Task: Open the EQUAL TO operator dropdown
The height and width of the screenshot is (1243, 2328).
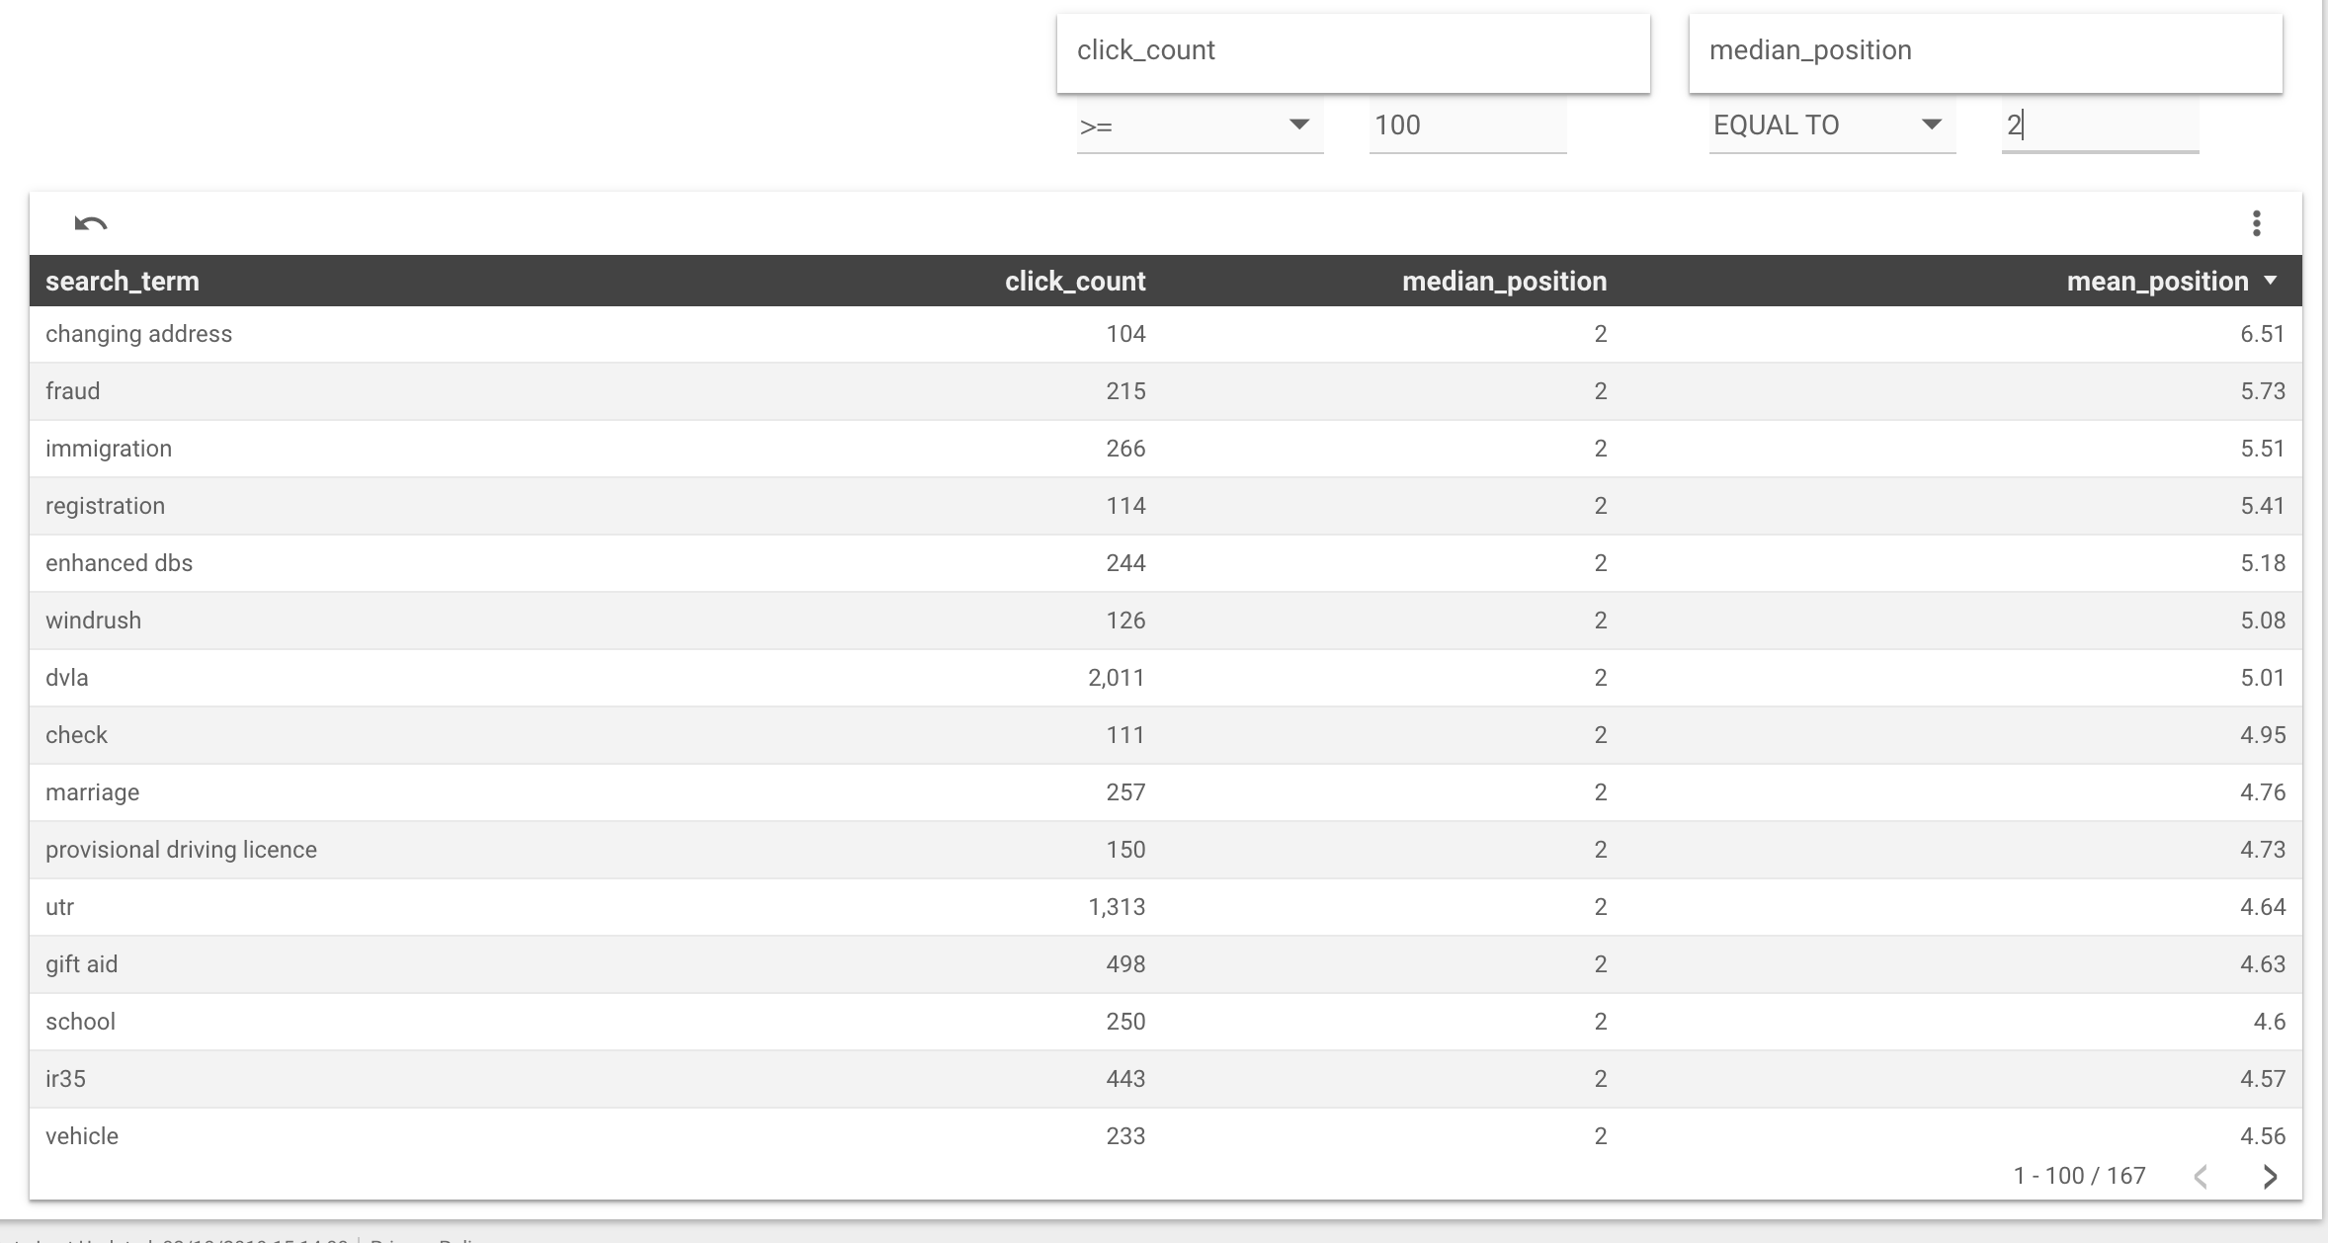Action: [1831, 125]
